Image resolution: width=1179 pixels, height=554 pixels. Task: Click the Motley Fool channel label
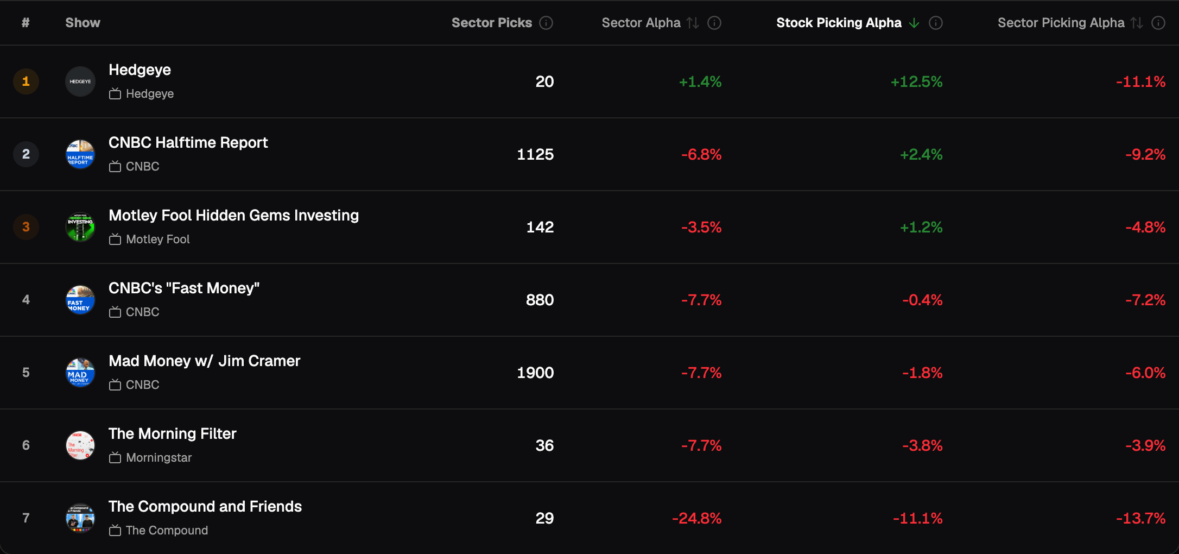pos(158,240)
